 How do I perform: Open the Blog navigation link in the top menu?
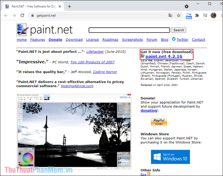(165, 40)
